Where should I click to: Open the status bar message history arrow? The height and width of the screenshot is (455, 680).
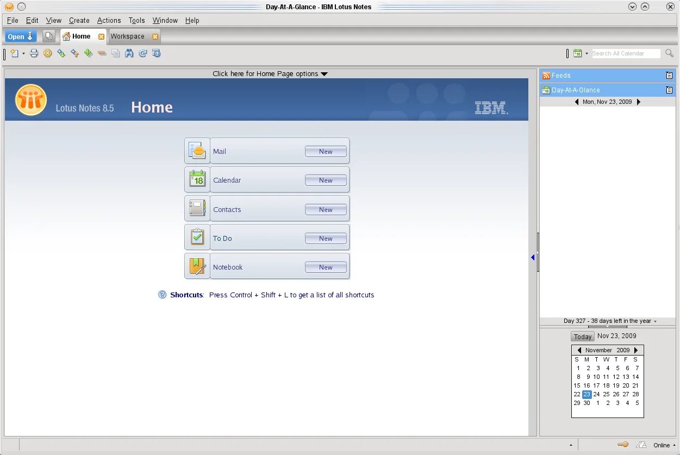click(x=571, y=445)
